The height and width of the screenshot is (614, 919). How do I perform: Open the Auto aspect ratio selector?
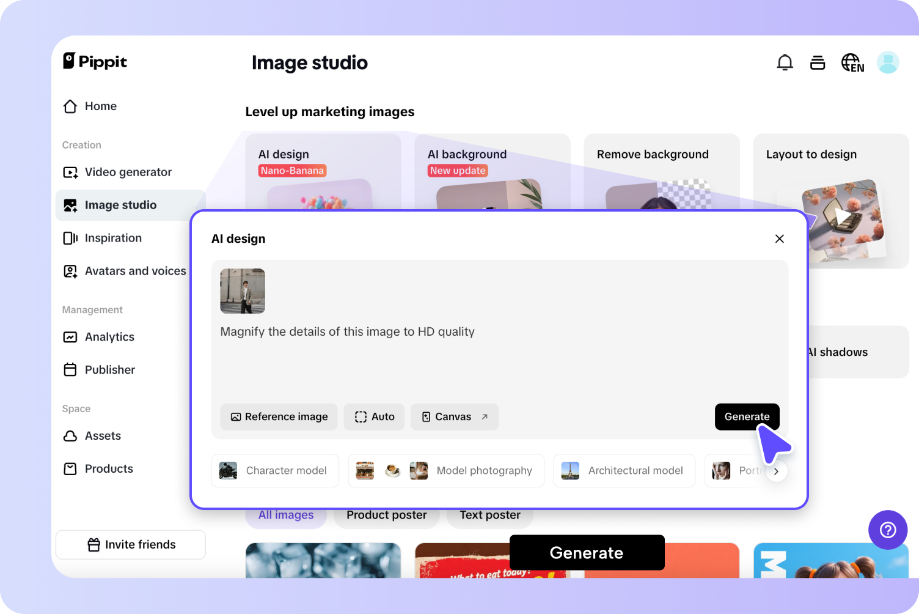(x=374, y=417)
